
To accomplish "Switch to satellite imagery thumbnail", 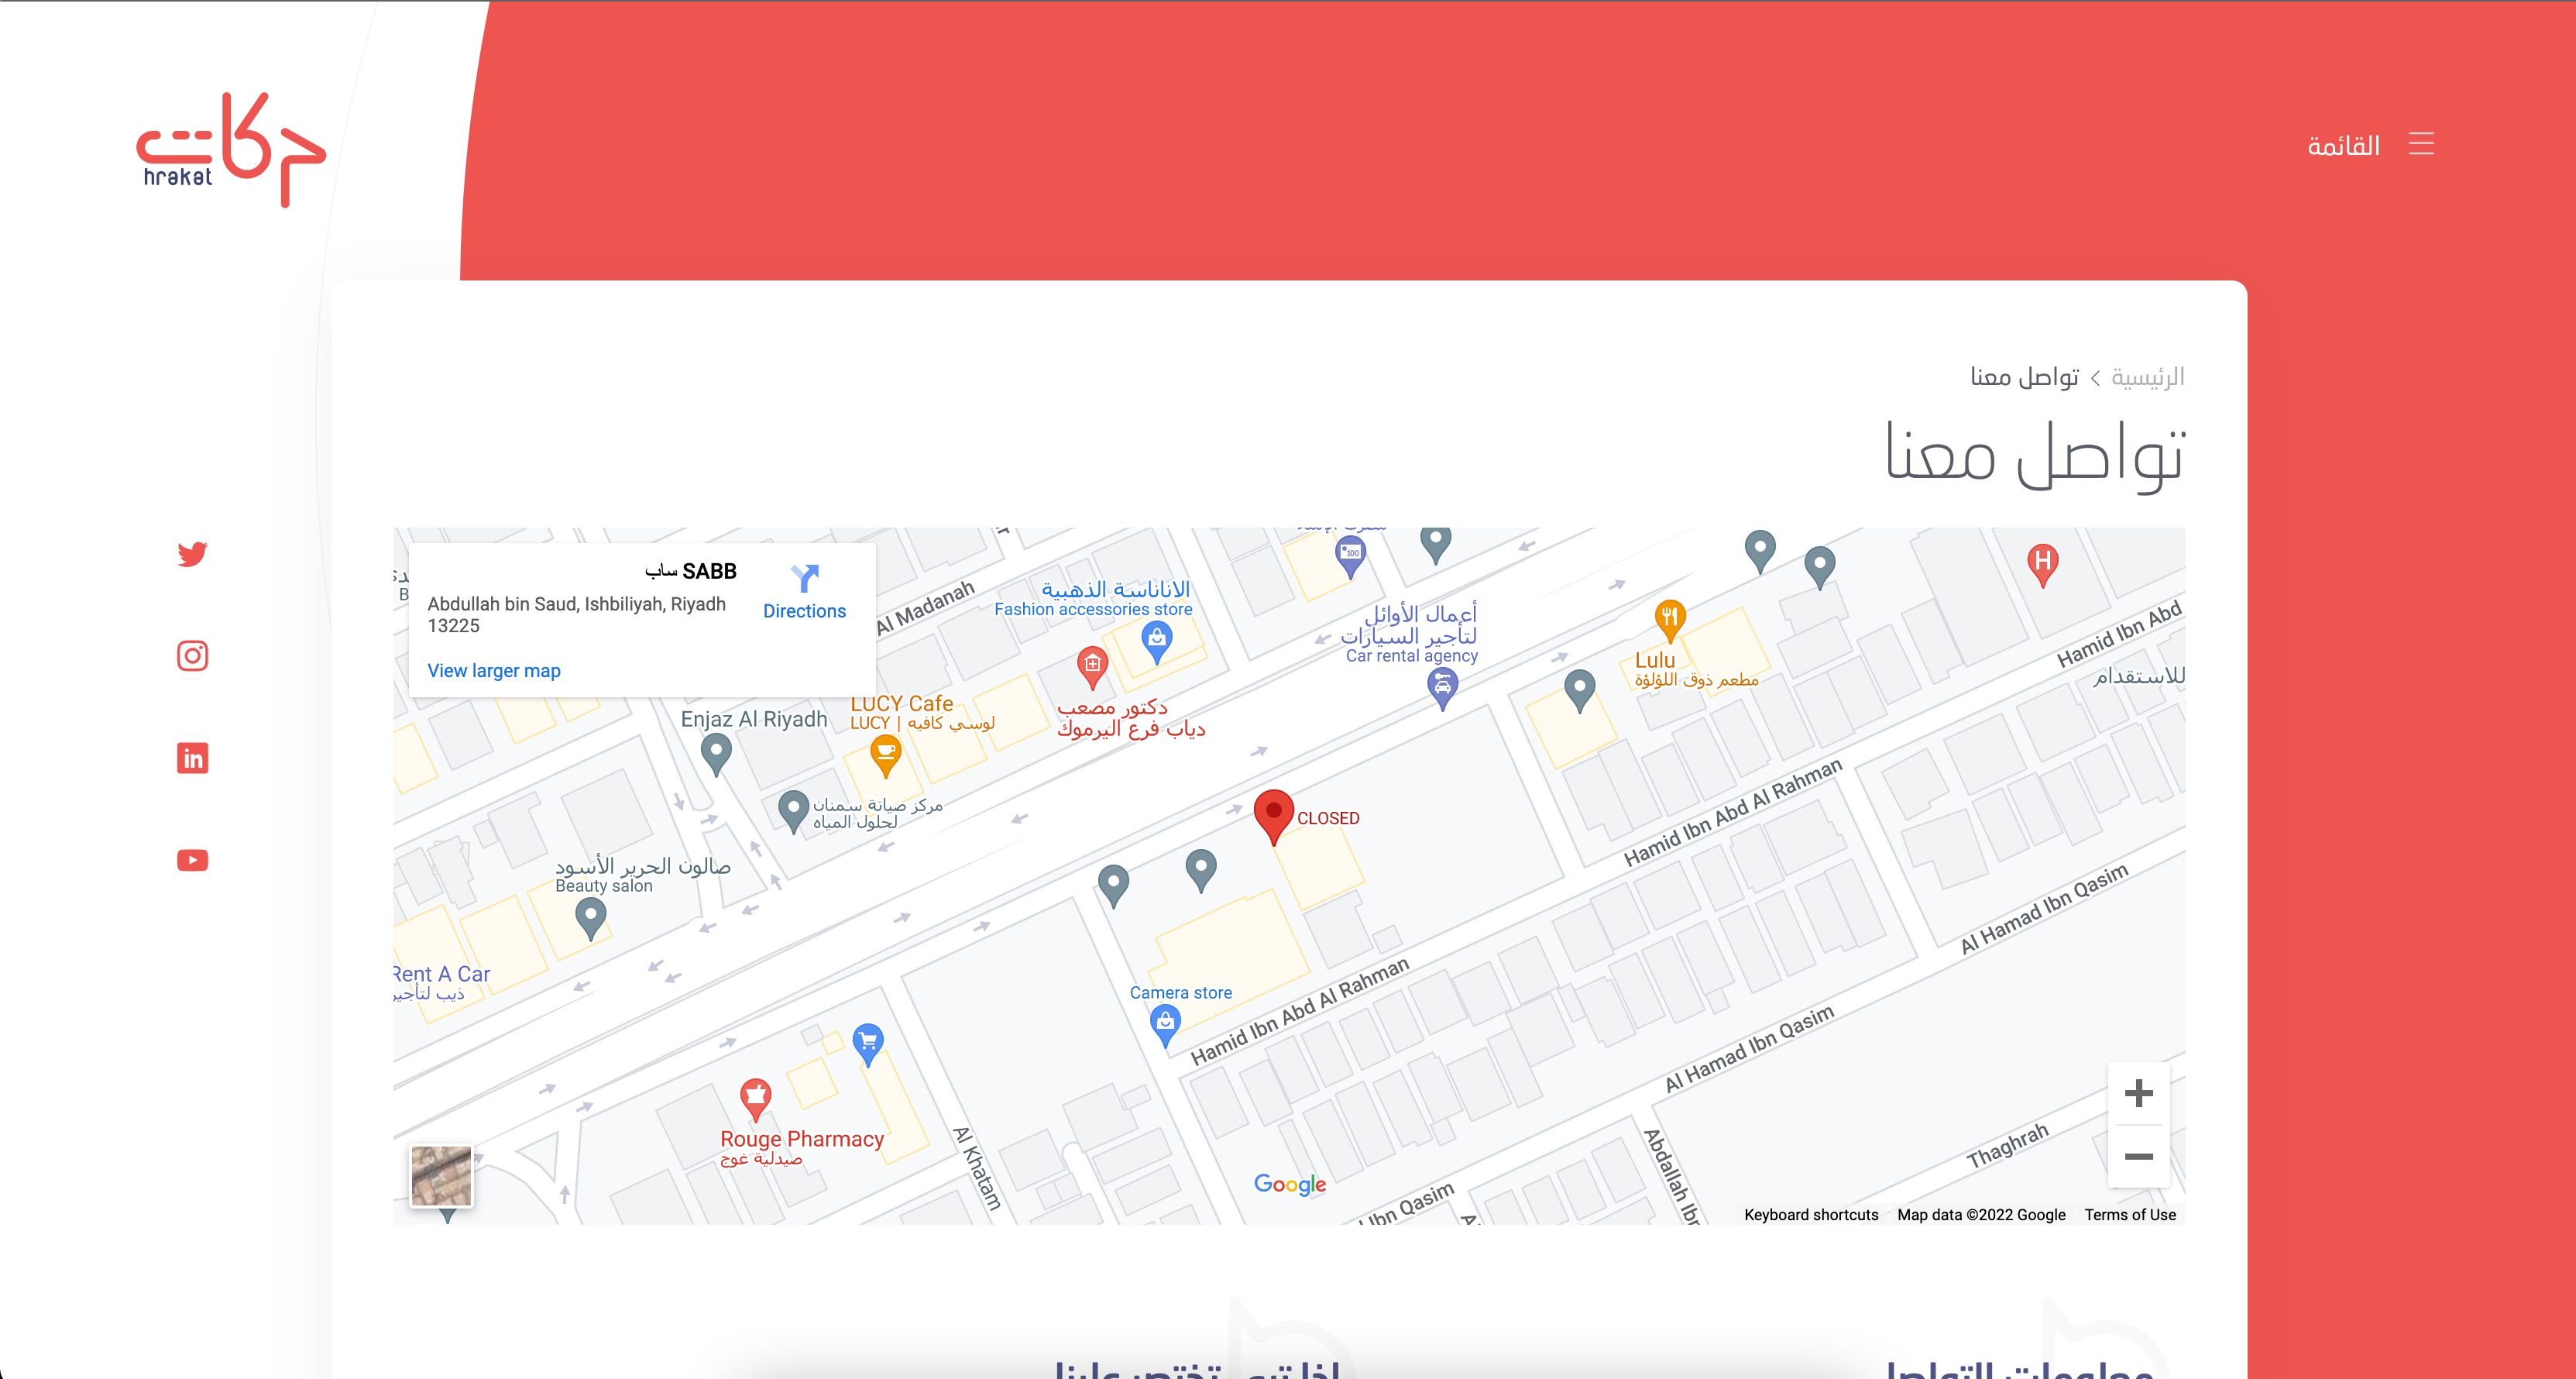I will (x=441, y=1176).
